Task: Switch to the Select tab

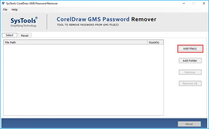Action: click(9, 35)
